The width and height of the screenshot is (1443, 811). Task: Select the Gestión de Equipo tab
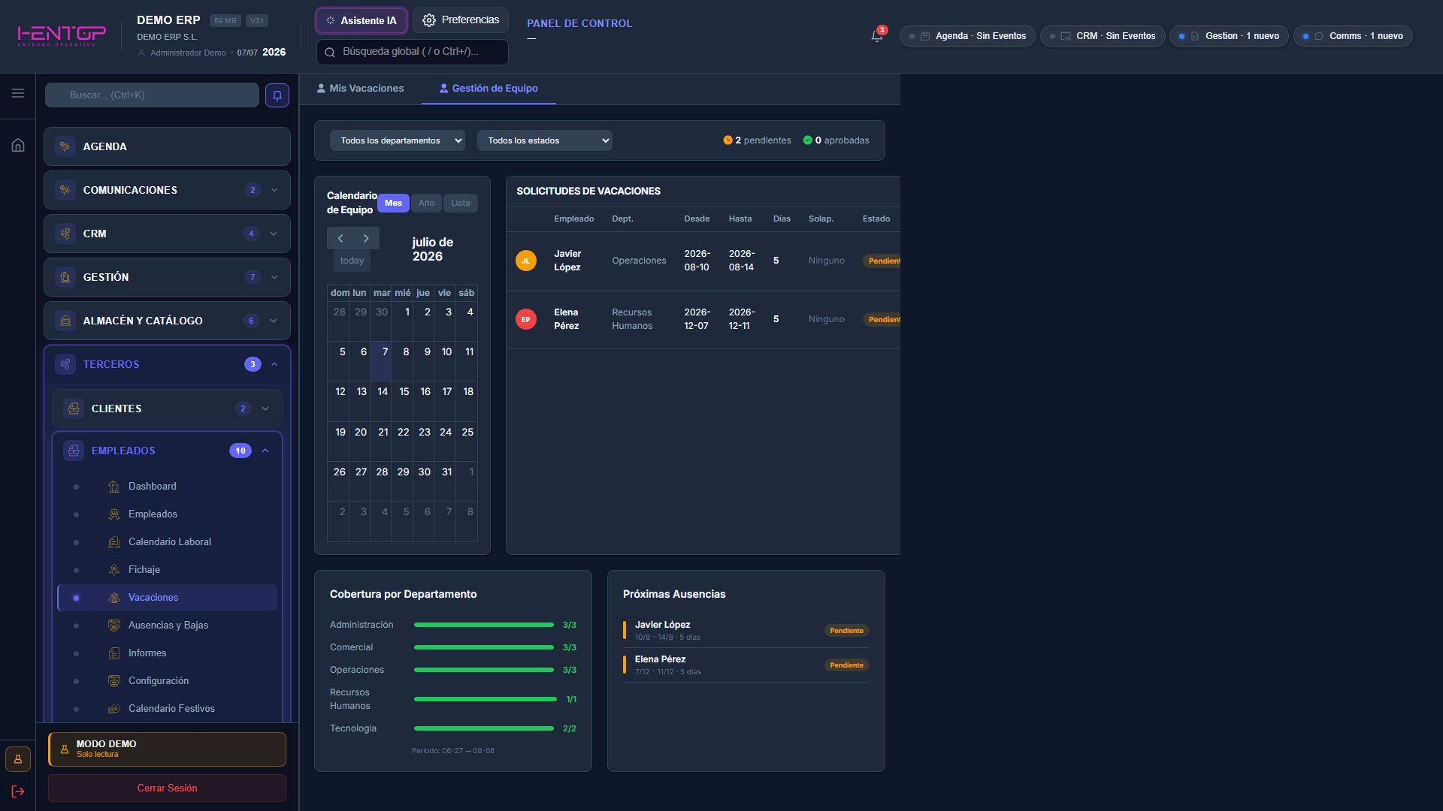pos(489,89)
